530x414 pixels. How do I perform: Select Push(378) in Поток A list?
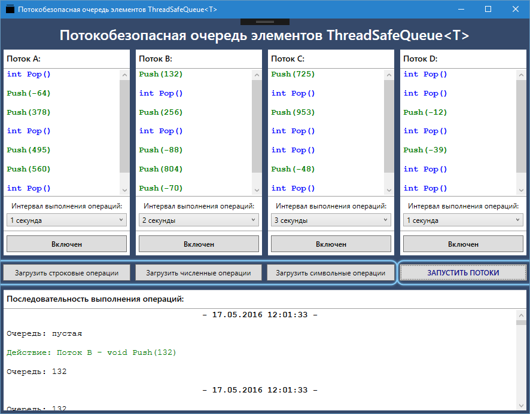pos(29,112)
